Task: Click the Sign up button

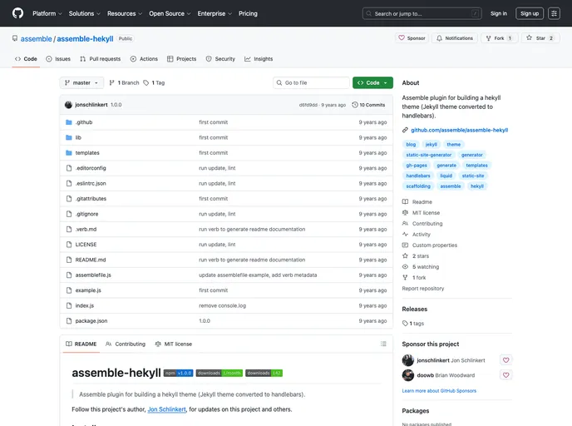Action: click(x=530, y=13)
